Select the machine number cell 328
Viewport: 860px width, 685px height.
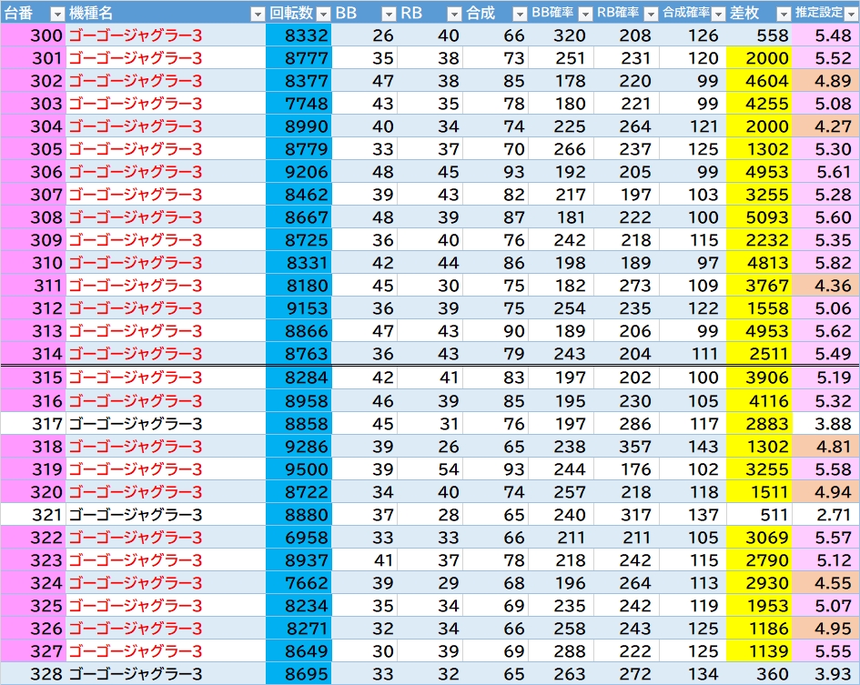pyautogui.click(x=34, y=673)
